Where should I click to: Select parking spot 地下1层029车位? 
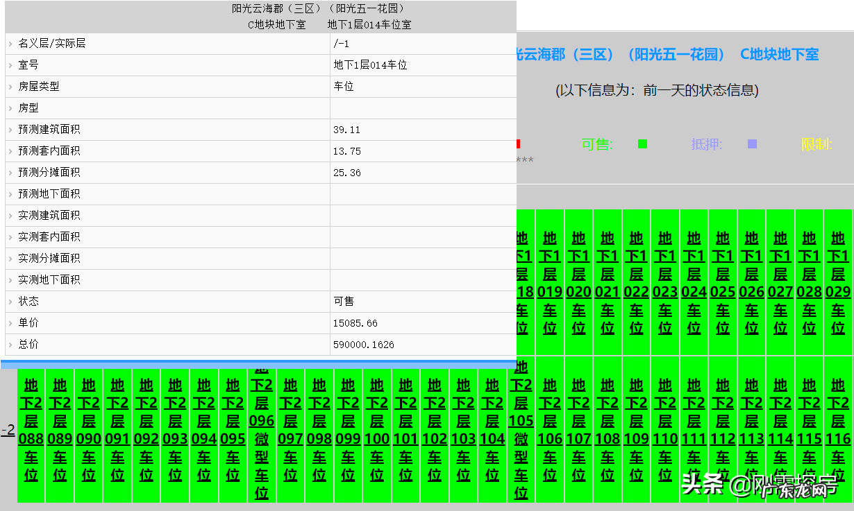coord(837,284)
